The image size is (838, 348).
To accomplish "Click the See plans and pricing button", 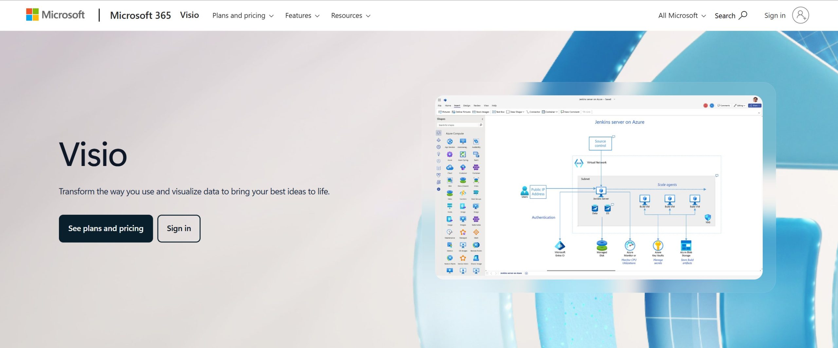I will click(x=106, y=229).
